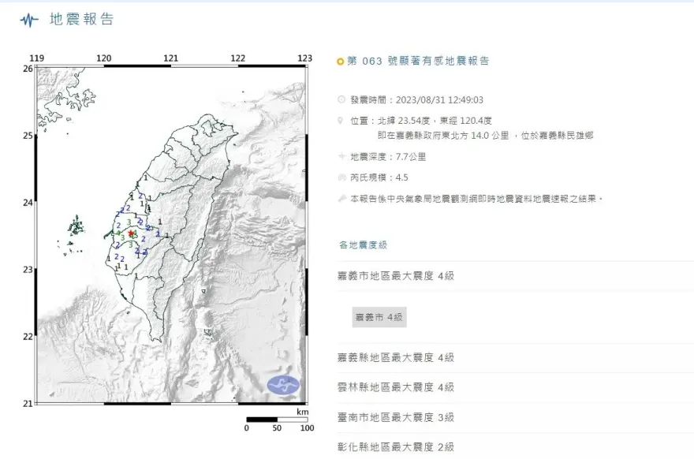Click the location pin icon beside 位置
The width and height of the screenshot is (694, 459).
pos(341,121)
